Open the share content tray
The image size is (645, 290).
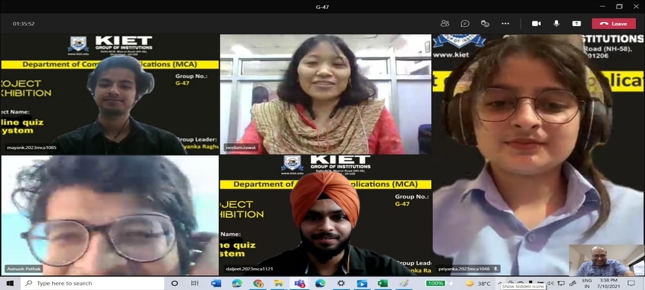pos(576,23)
